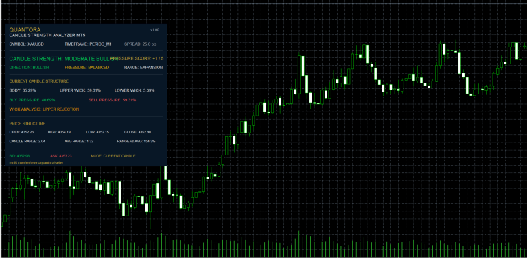The width and height of the screenshot is (527, 258).
Task: Click the PRESSURE SCORE: +1 / 5 value
Action: coord(137,58)
